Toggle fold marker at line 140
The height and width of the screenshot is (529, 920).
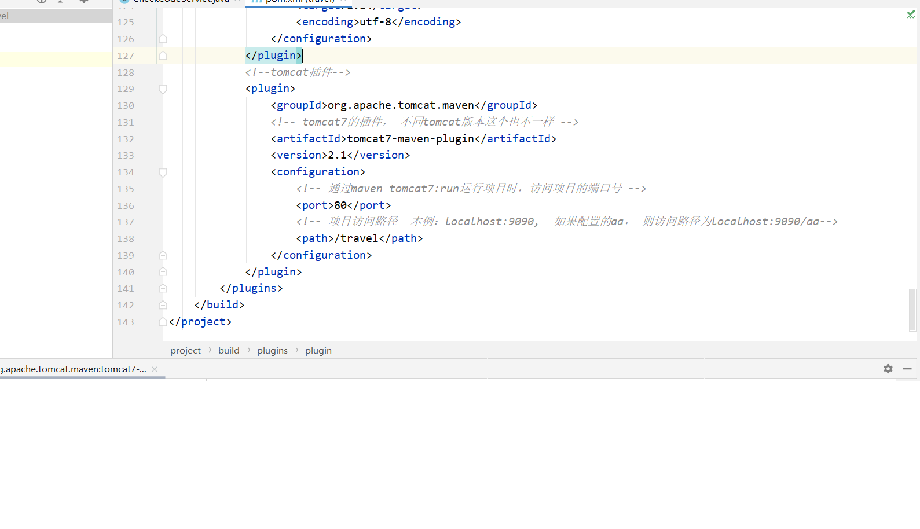163,272
